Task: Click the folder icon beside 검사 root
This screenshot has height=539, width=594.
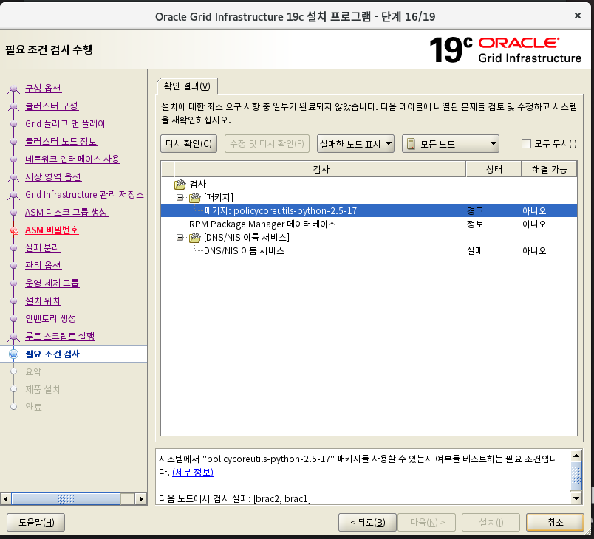Action: (180, 185)
